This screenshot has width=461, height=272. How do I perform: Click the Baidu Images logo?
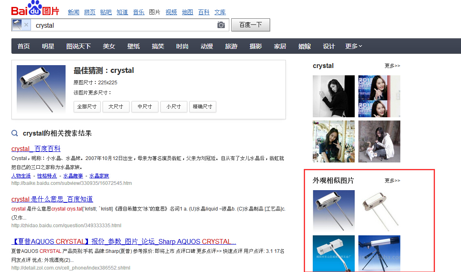(x=35, y=9)
